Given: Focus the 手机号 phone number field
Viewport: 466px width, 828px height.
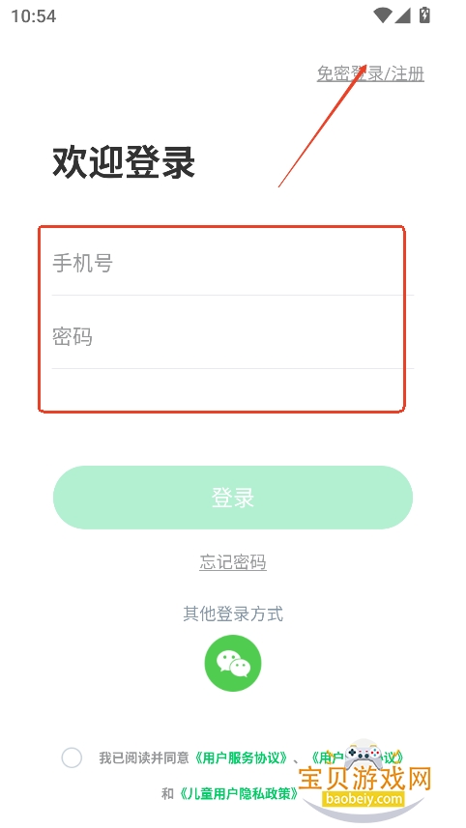Looking at the screenshot, I should [232, 263].
